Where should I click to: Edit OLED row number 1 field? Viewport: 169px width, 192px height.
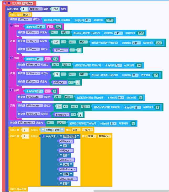coord(25,130)
